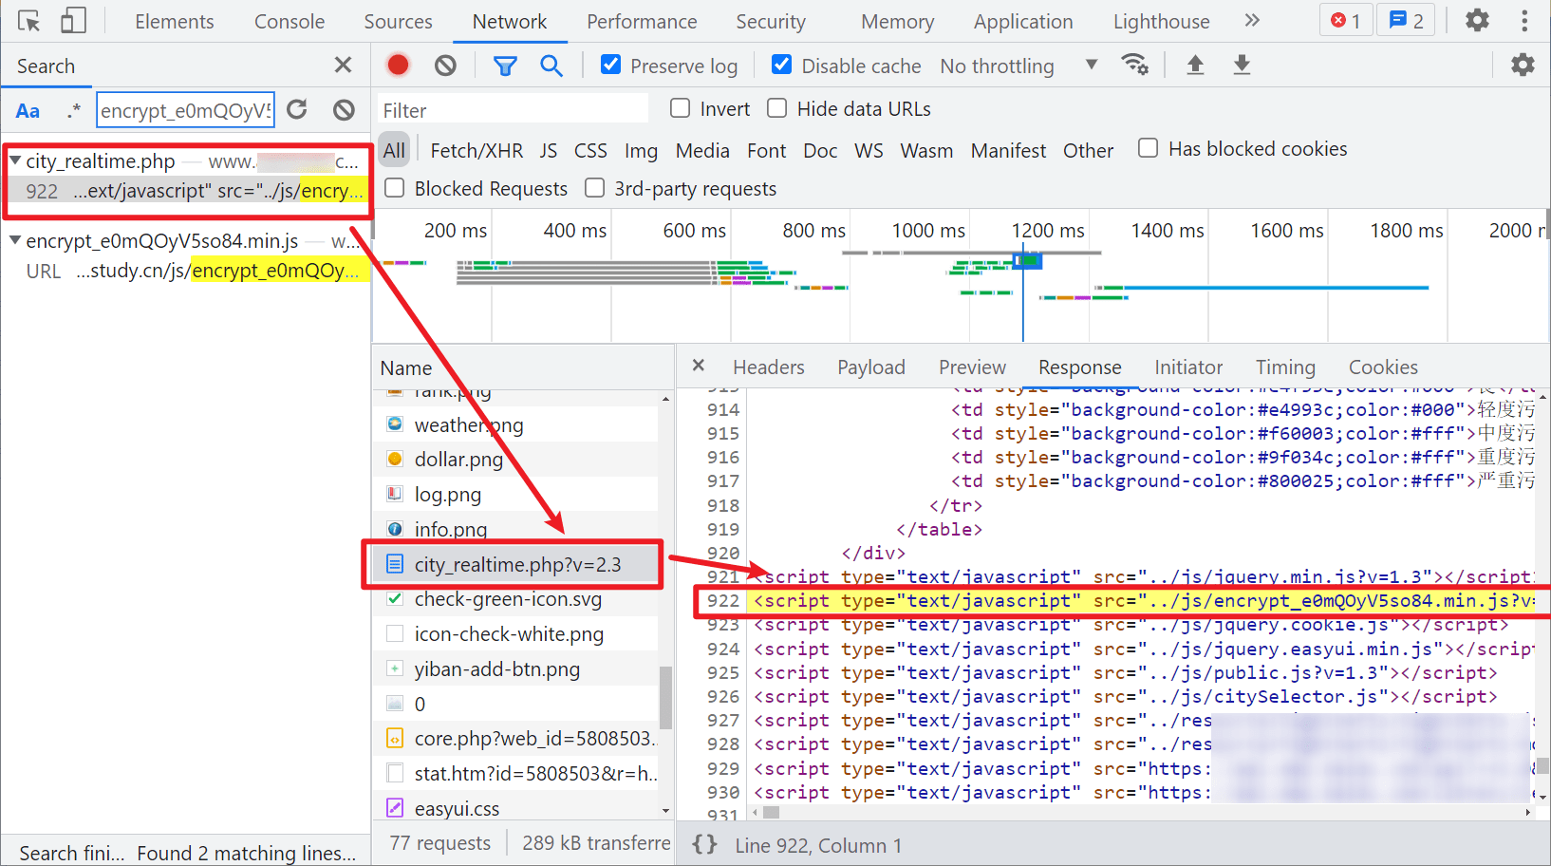The image size is (1551, 866).
Task: Check Has blocked cookies
Action: tap(1148, 148)
